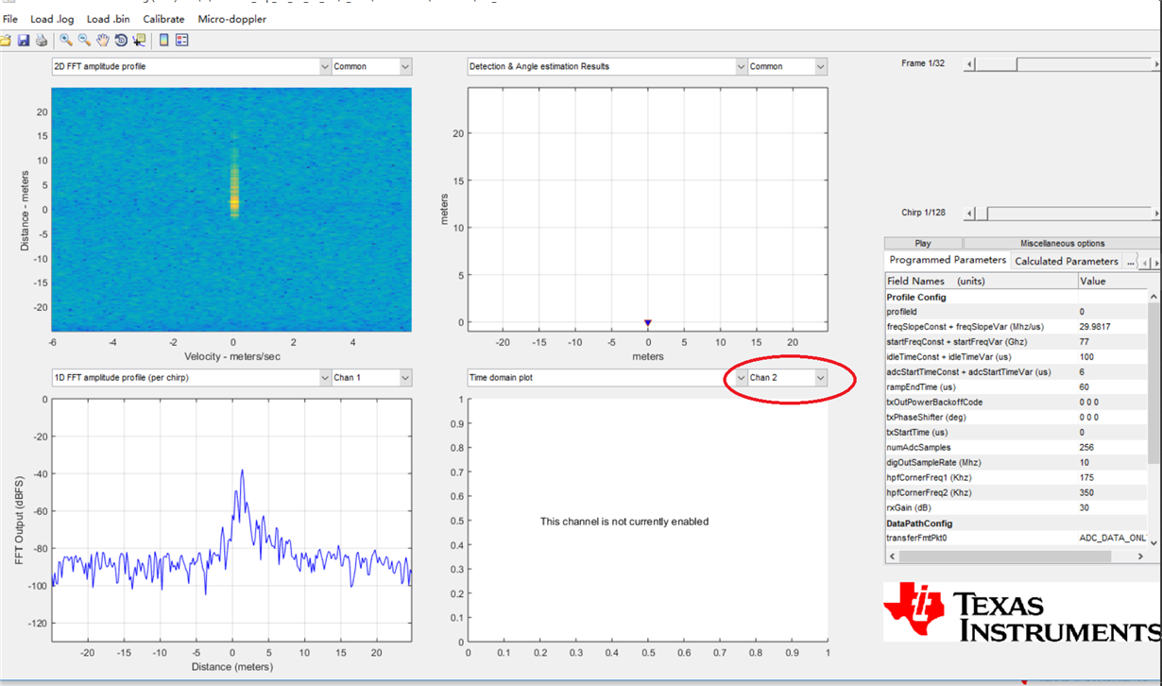The width and height of the screenshot is (1162, 686).
Task: Activate the Zoom In magnifier tool
Action: [x=66, y=41]
